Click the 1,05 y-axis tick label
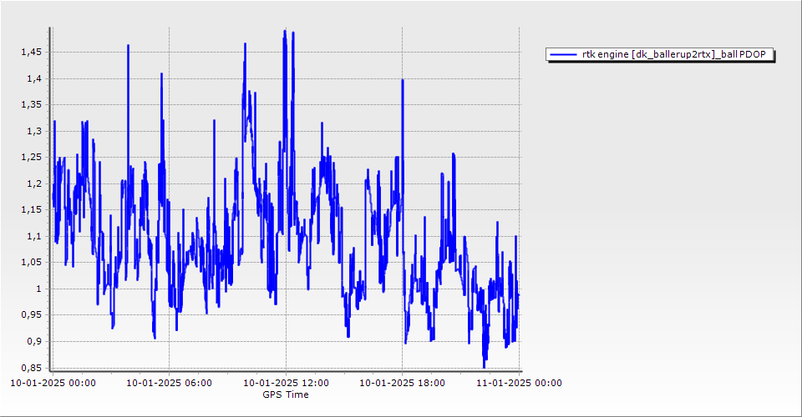Viewport: 802px width, 417px height. (30, 262)
